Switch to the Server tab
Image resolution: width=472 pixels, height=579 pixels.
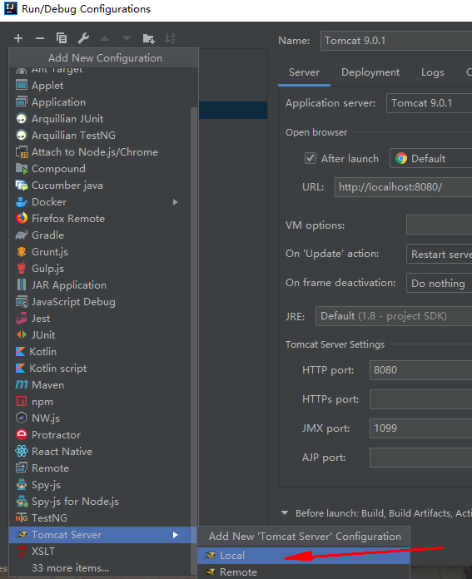click(304, 72)
